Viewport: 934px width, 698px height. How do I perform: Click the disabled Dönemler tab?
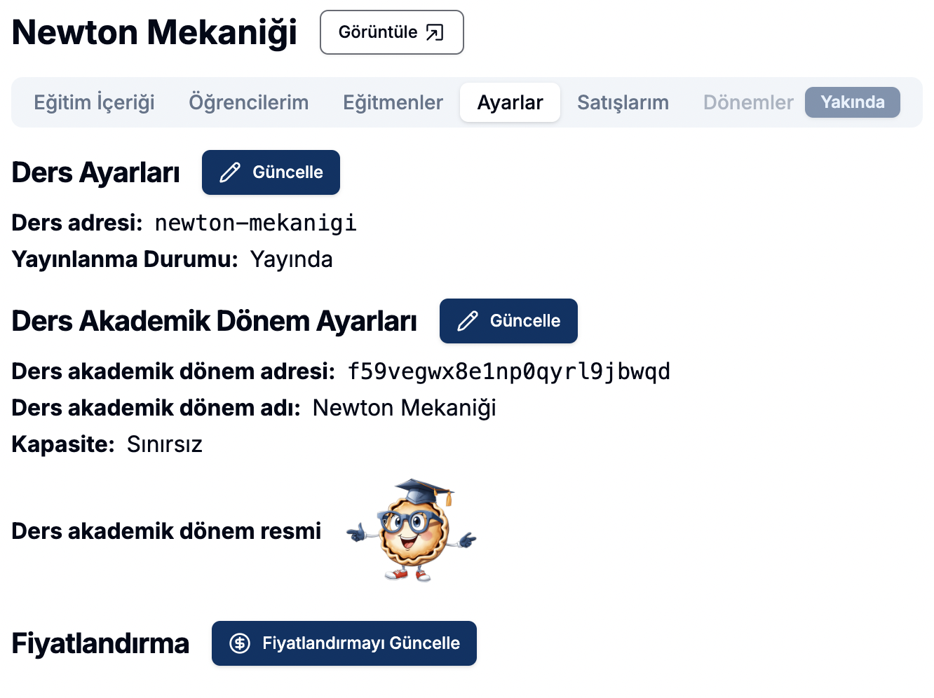click(748, 102)
